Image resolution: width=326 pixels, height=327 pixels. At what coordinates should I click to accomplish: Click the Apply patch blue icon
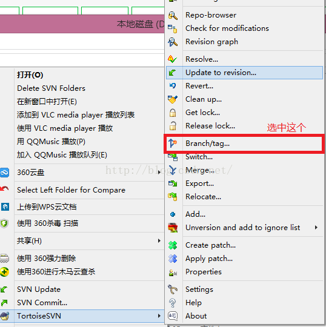click(x=173, y=259)
